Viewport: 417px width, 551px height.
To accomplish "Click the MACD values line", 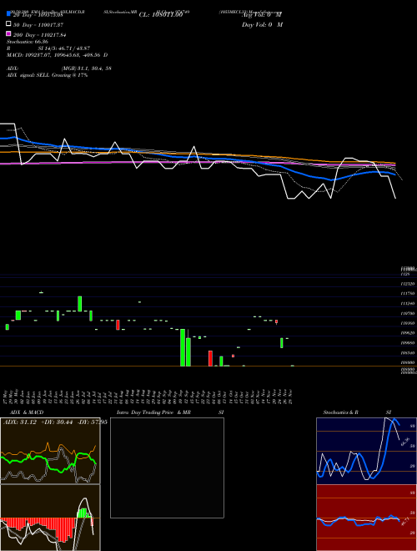I will pos(58,55).
